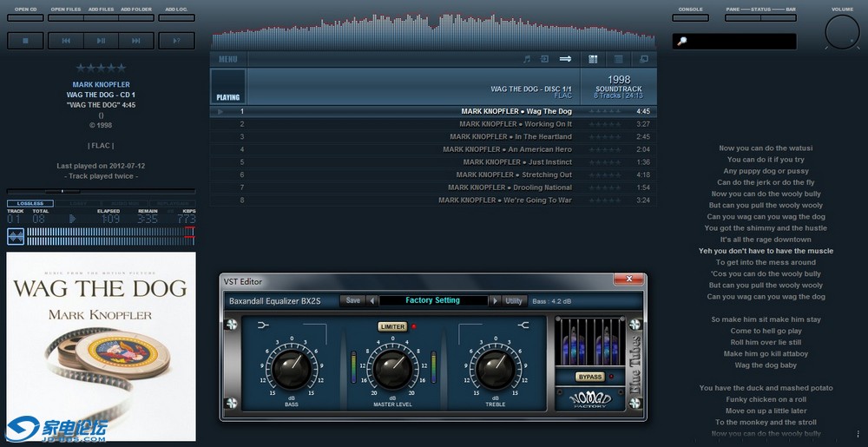Click lyric 'It's all the rage downtown'
Image resolution: width=868 pixels, height=447 pixels.
pyautogui.click(x=766, y=240)
